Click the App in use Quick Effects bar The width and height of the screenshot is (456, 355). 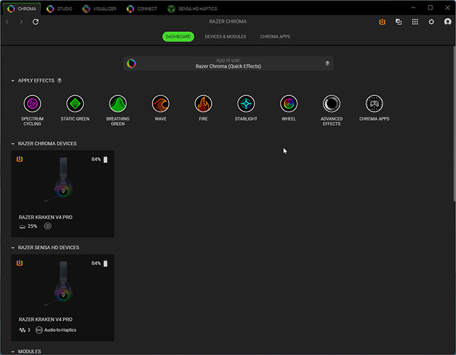[x=228, y=63]
